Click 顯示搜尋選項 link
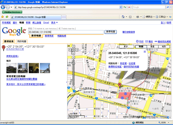This screenshot has height=125, width=173. point(129,32)
